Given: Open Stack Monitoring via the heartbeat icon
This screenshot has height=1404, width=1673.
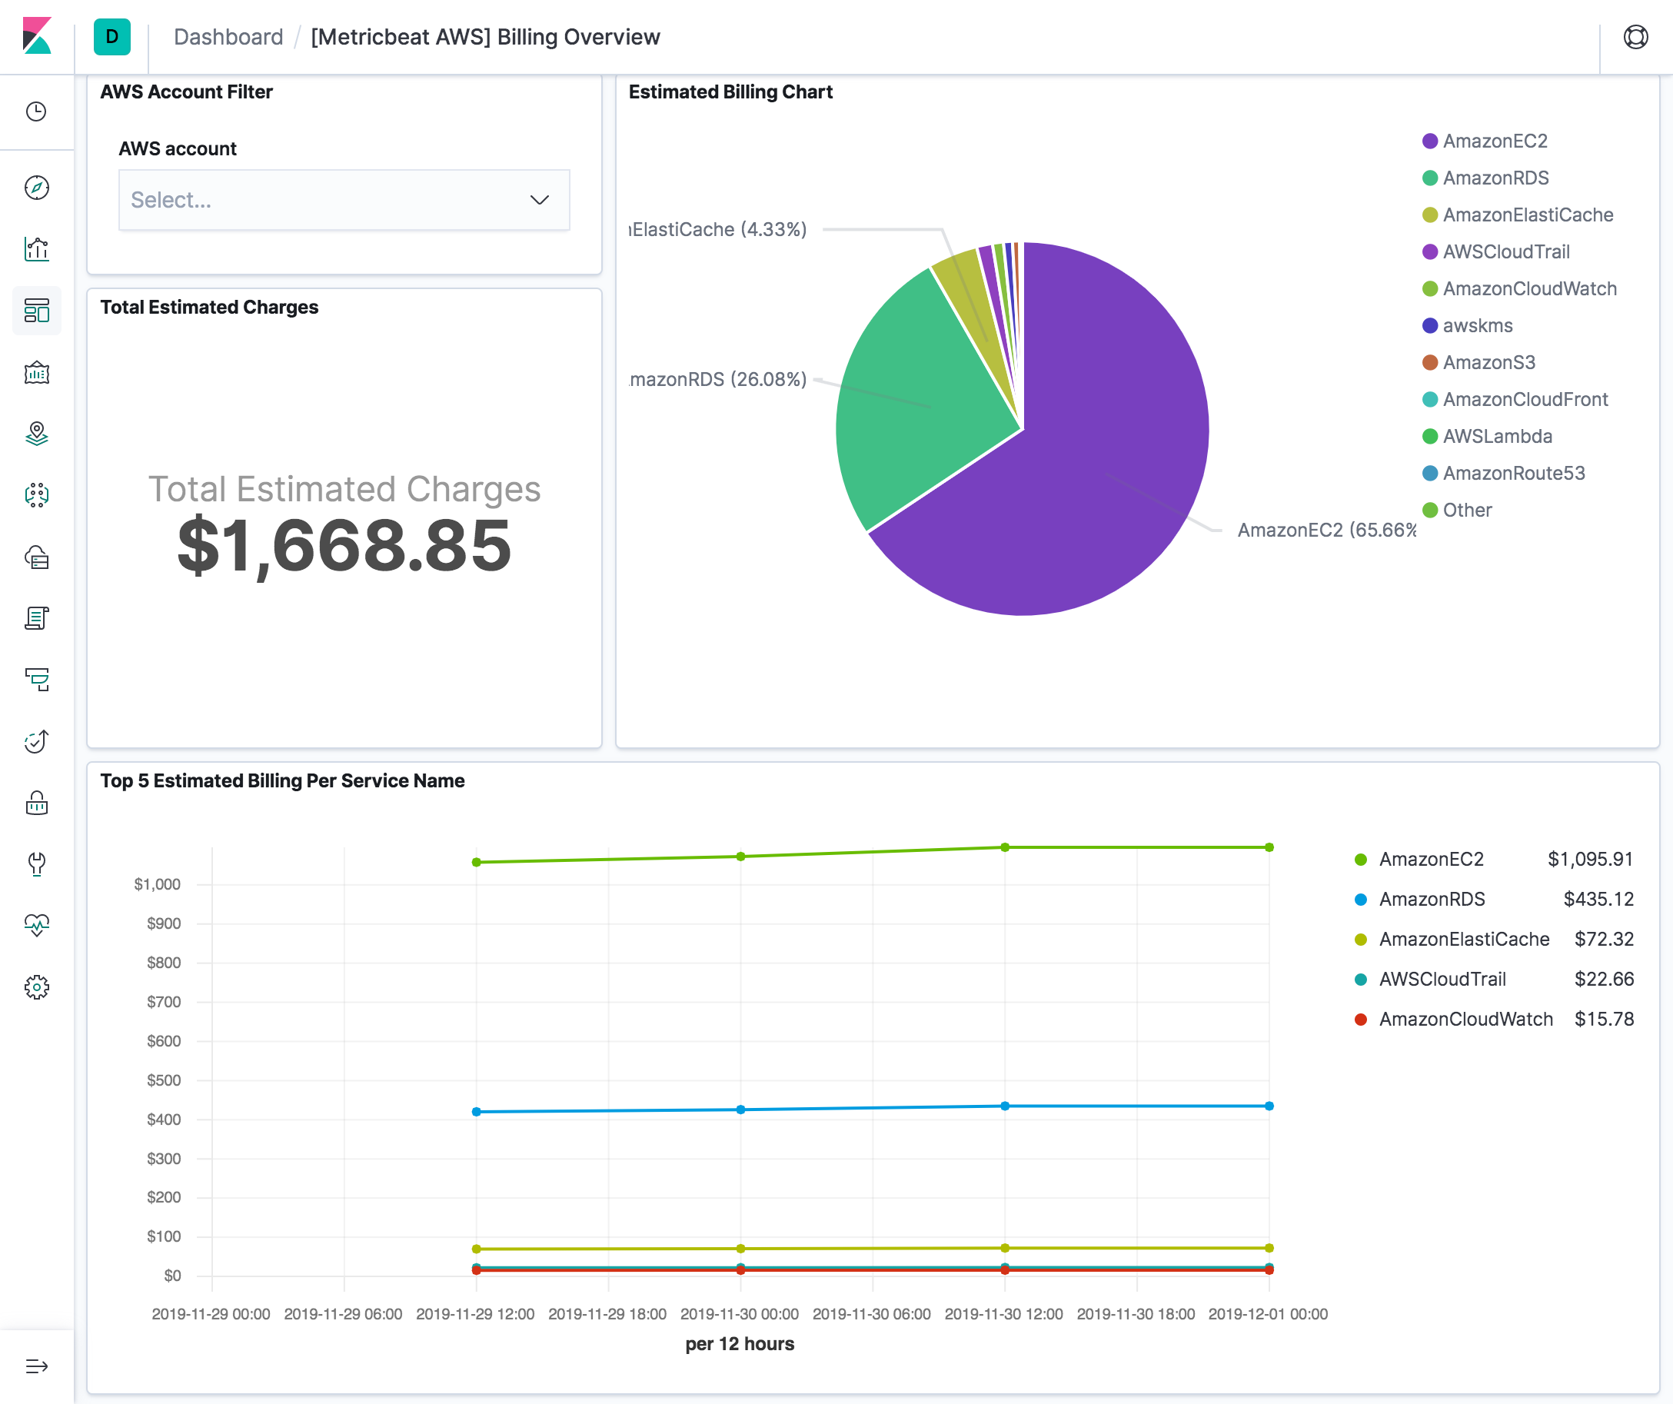Looking at the screenshot, I should 37,924.
